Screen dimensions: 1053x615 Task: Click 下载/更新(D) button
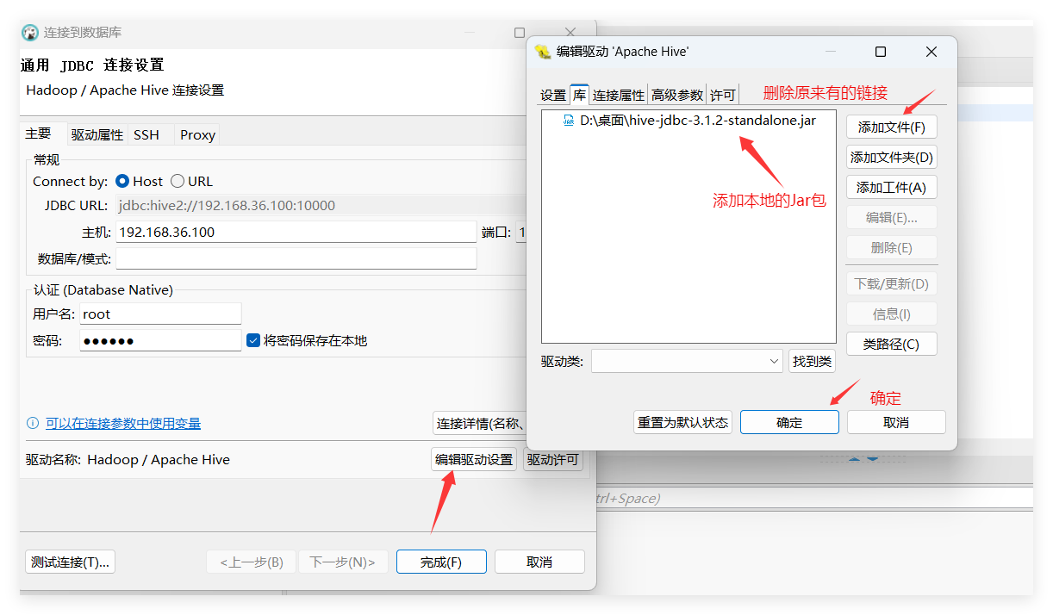[x=892, y=283]
